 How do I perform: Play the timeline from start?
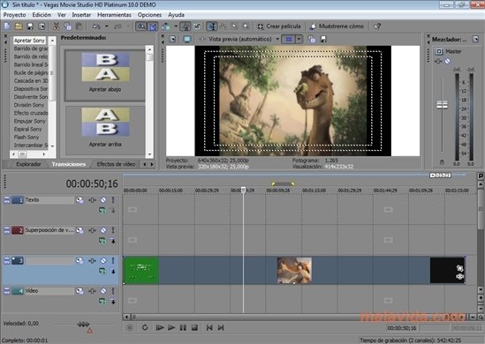[160, 327]
